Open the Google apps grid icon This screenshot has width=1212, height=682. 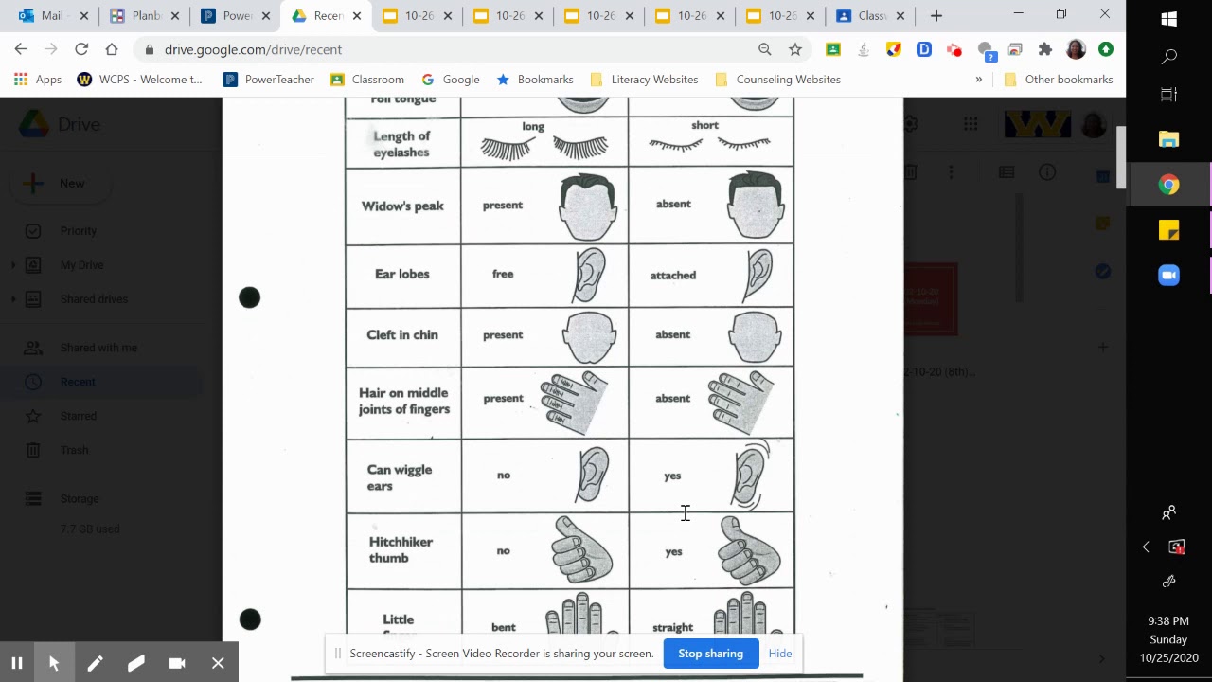971,124
